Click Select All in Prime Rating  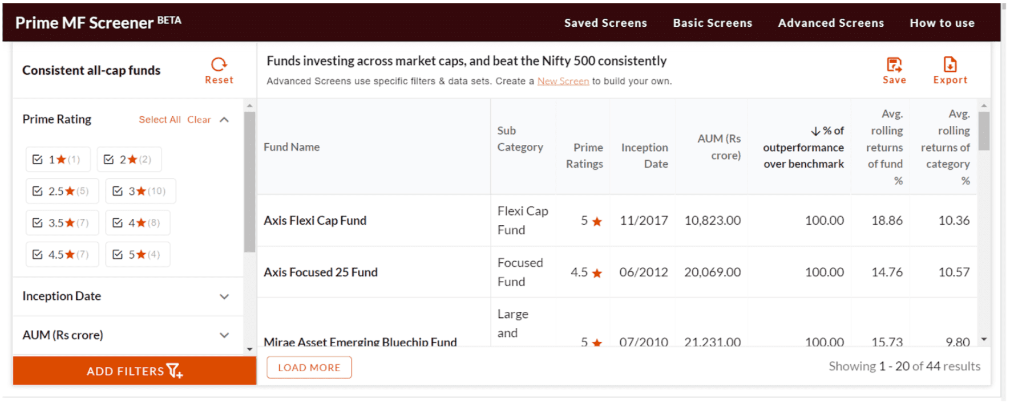(160, 120)
